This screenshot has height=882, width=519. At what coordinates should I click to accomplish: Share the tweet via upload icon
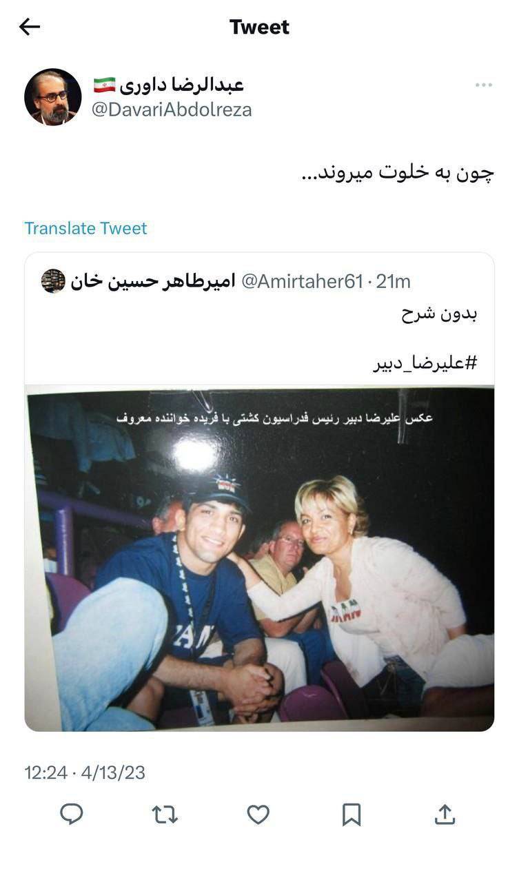(x=445, y=814)
